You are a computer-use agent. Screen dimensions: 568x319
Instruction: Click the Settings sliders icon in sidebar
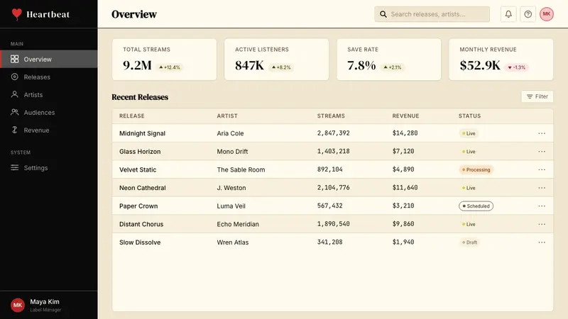pyautogui.click(x=14, y=167)
